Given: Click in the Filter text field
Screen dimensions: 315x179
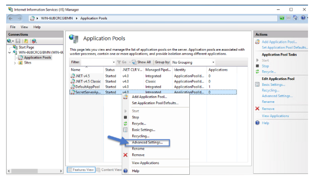Looking at the screenshot, I should [x=97, y=62].
